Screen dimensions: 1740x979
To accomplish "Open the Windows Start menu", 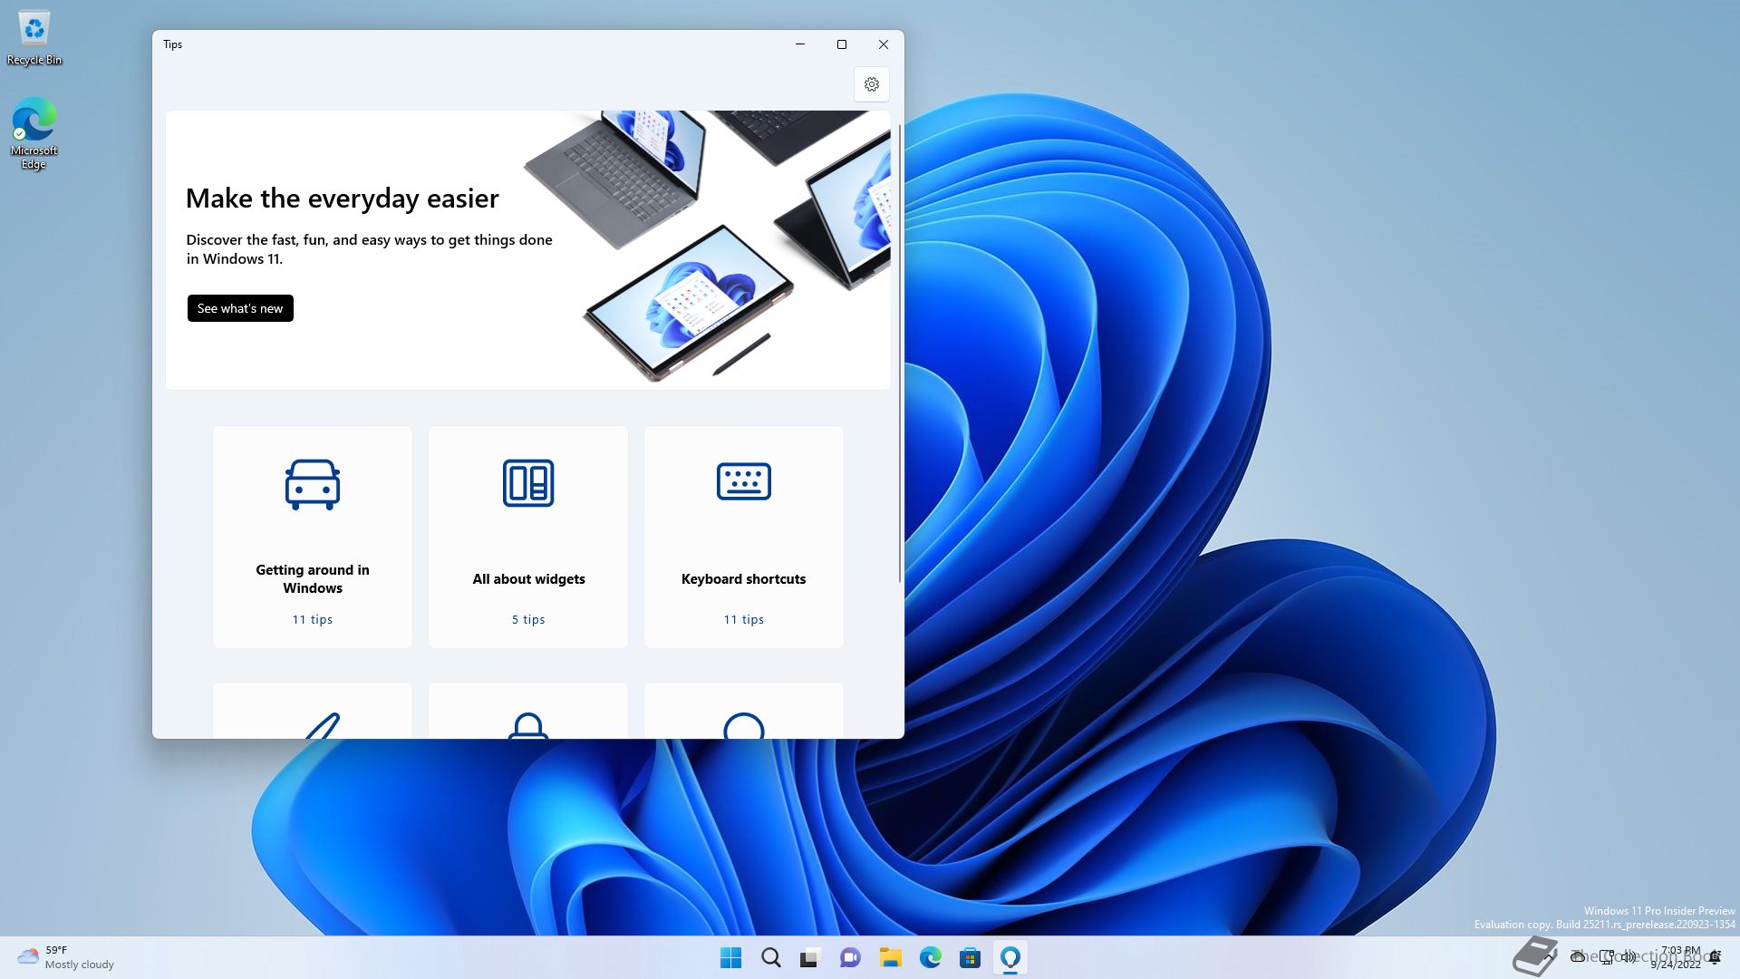I will pos(730,957).
